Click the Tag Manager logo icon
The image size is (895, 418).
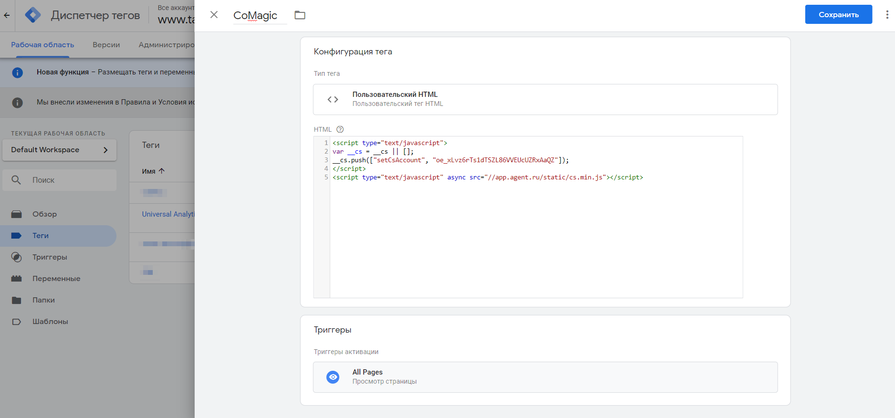coord(33,15)
